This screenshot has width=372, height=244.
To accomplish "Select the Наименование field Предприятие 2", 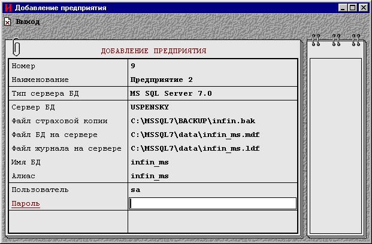I will [161, 80].
